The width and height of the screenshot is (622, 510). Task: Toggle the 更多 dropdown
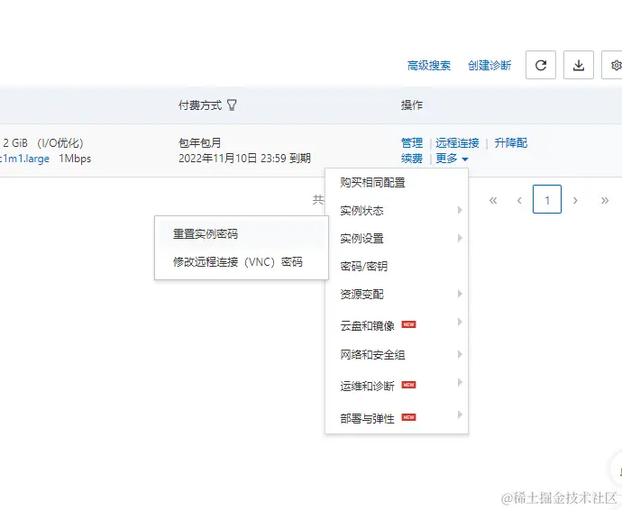point(452,159)
